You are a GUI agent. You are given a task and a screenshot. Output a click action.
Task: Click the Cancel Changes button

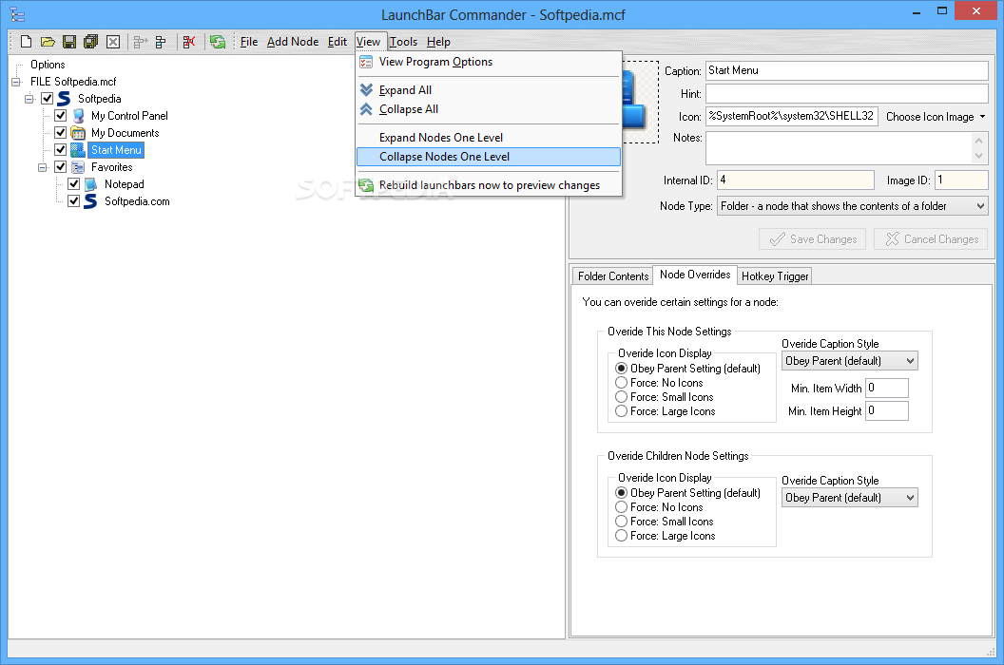click(x=931, y=239)
